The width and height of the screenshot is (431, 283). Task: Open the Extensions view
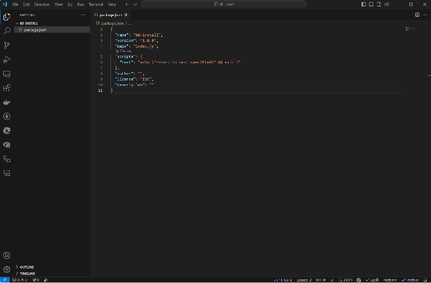6,88
